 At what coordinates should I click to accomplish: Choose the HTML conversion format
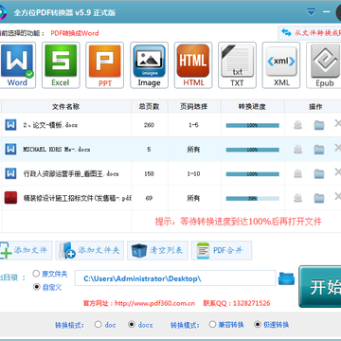coord(193,65)
